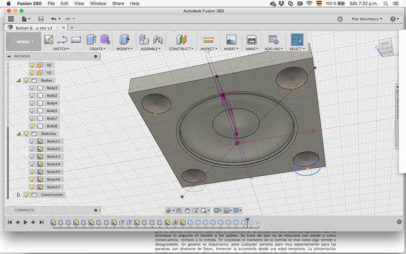Viewport: 406px width, 254px height.
Task: Open the SKETCH dropdown menu
Action: tap(61, 49)
